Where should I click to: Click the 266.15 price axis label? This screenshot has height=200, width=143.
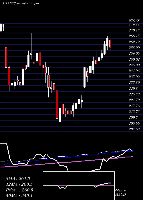[x=134, y=36]
